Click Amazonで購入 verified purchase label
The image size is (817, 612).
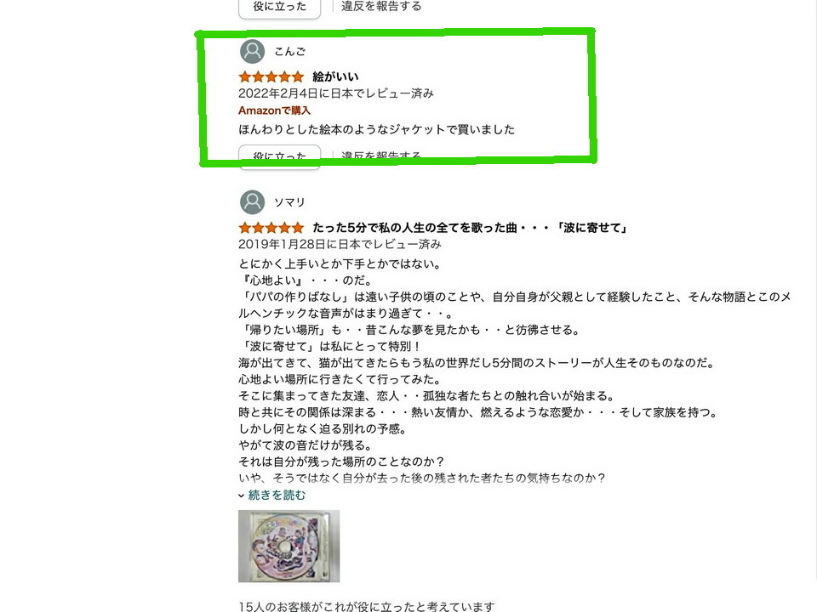point(274,110)
